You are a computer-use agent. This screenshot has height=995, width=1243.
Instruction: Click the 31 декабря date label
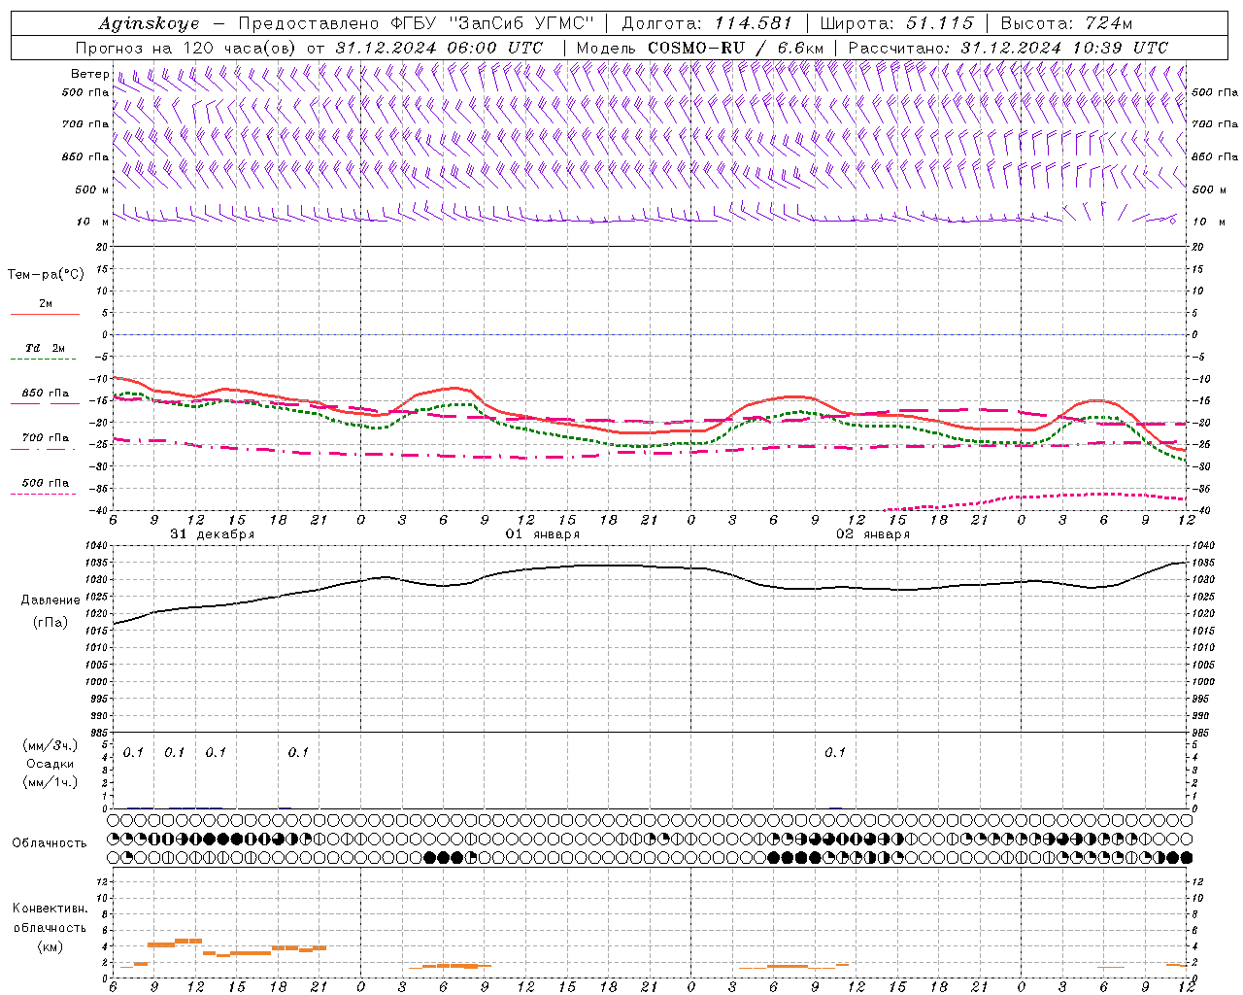click(212, 534)
